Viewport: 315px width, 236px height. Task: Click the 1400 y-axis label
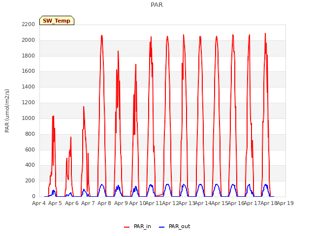pyautogui.click(x=29, y=87)
